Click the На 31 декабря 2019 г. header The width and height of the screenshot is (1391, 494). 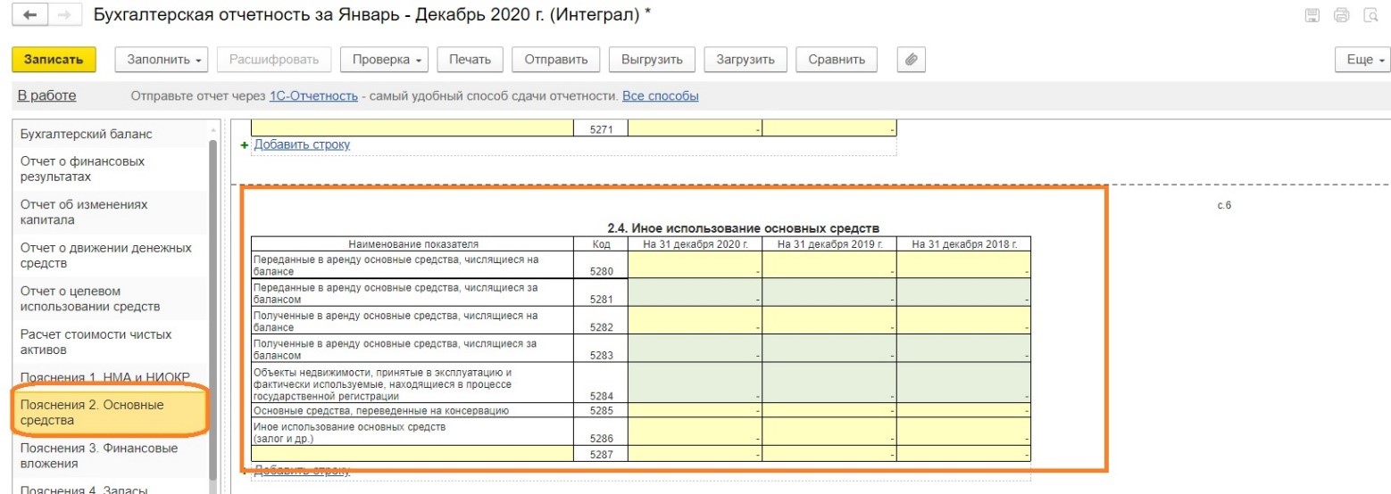[x=829, y=243]
